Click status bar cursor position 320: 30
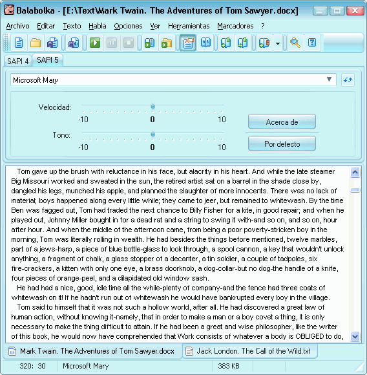 (x=32, y=366)
